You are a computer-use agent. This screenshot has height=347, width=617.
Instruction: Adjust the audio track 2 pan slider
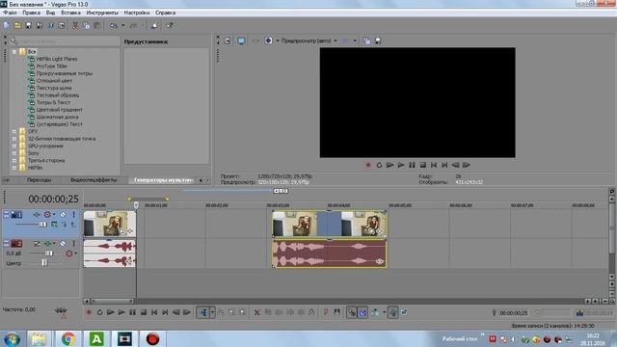(x=44, y=263)
